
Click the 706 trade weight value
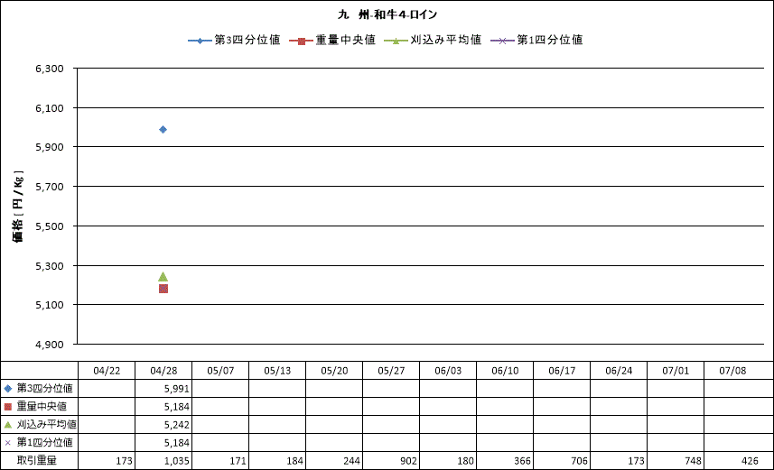(x=579, y=461)
